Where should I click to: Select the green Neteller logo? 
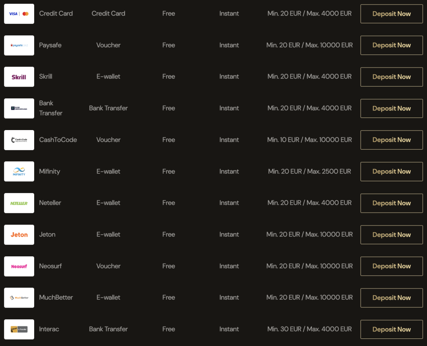[19, 203]
